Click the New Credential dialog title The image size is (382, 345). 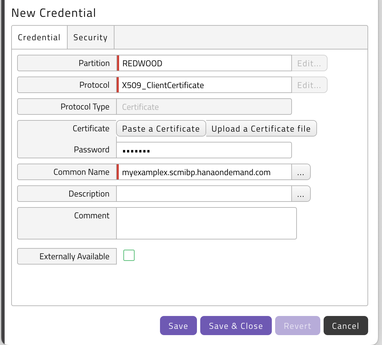pyautogui.click(x=53, y=13)
